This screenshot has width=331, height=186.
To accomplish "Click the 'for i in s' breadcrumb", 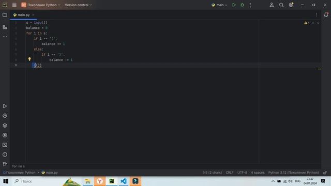I will click(x=19, y=166).
